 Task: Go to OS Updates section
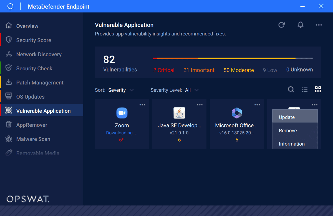[x=42, y=97]
